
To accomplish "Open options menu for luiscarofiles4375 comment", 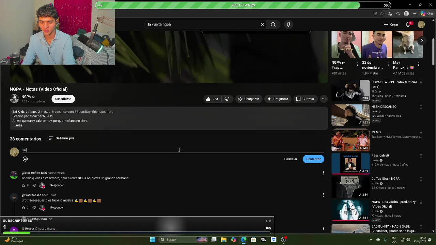I will pyautogui.click(x=323, y=173).
